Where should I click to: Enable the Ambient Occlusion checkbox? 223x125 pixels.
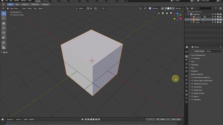pyautogui.click(x=192, y=84)
